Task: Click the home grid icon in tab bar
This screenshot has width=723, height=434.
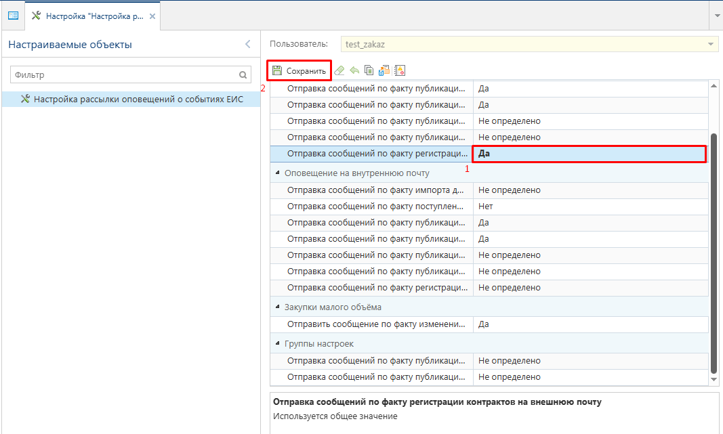Action: [x=13, y=15]
